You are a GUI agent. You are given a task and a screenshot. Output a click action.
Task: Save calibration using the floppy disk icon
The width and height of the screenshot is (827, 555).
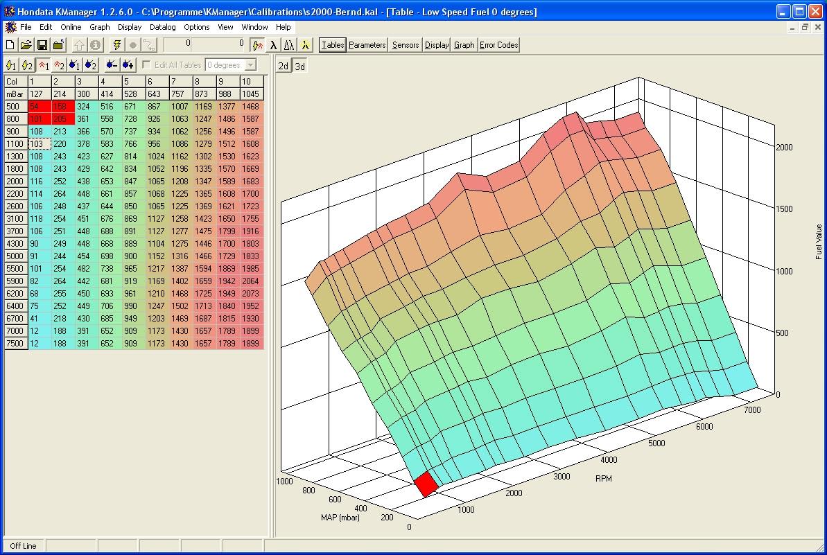click(x=42, y=45)
